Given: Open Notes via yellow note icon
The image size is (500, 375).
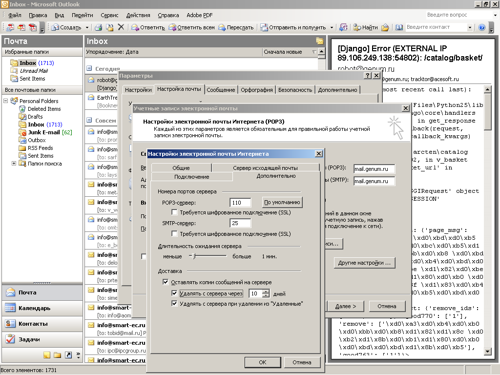Looking at the screenshot, I should pyautogui.click(x=47, y=355).
